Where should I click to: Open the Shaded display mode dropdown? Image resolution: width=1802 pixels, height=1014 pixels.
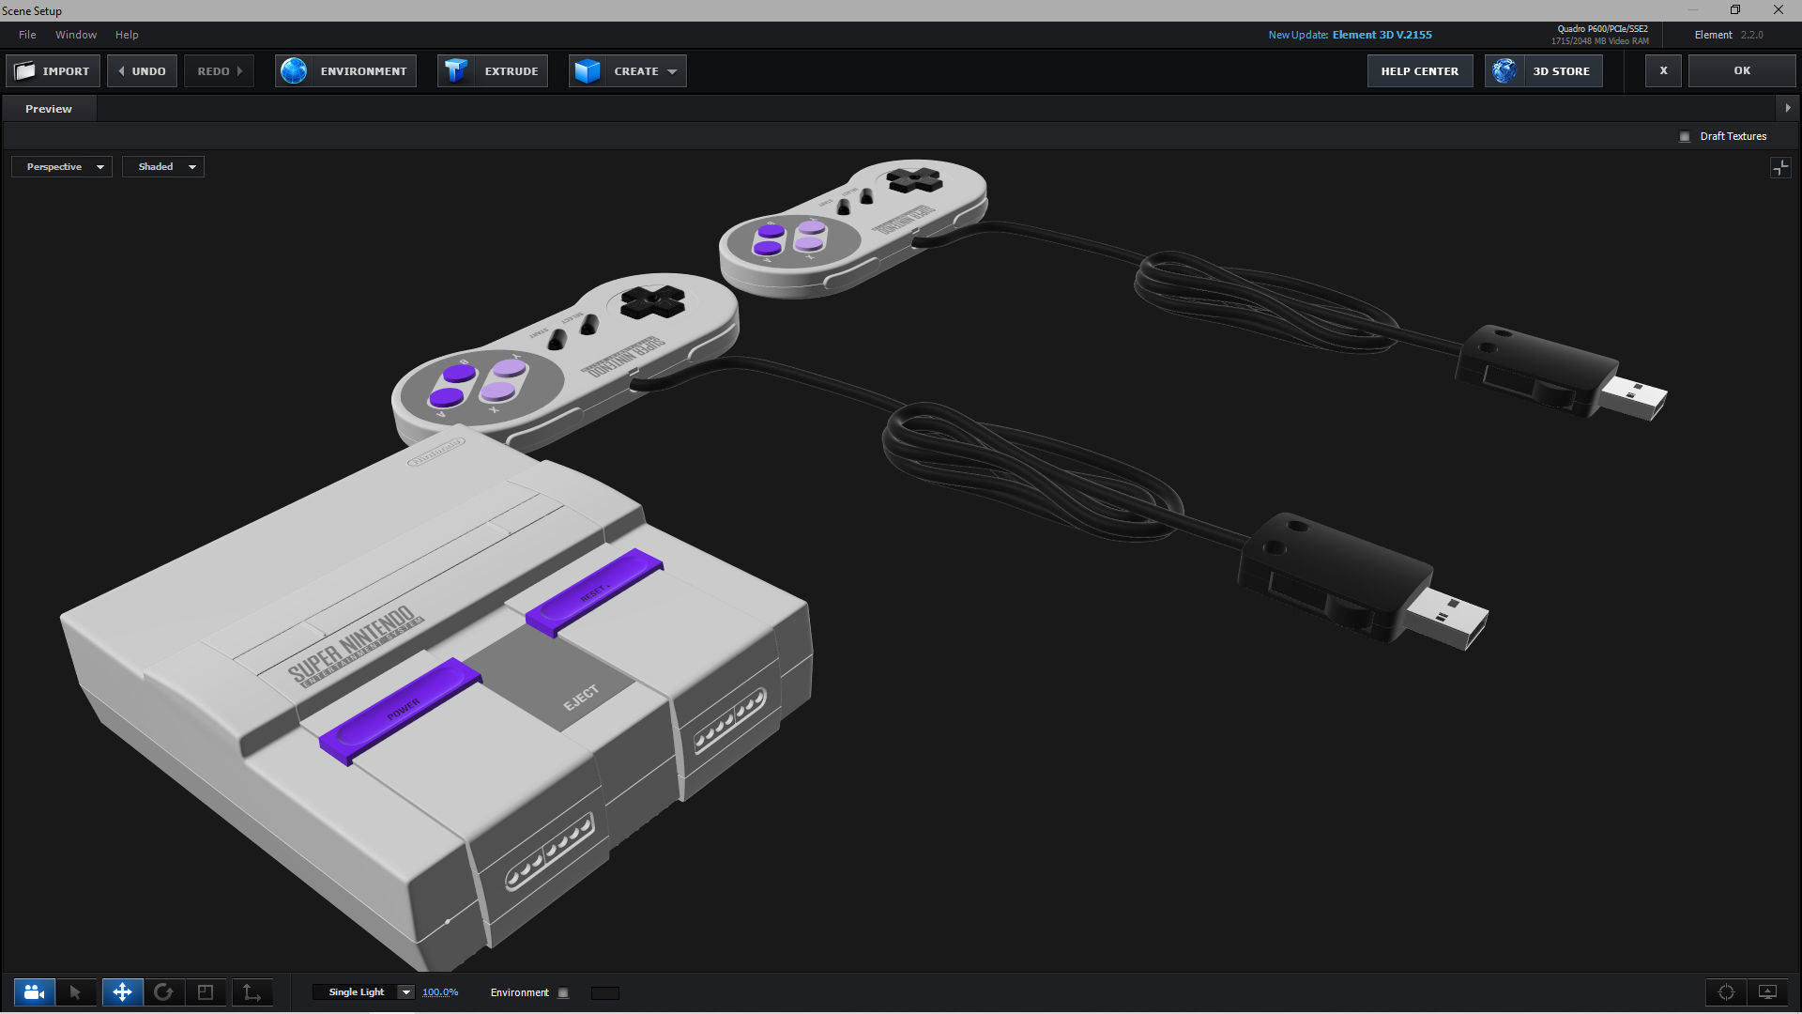point(163,166)
